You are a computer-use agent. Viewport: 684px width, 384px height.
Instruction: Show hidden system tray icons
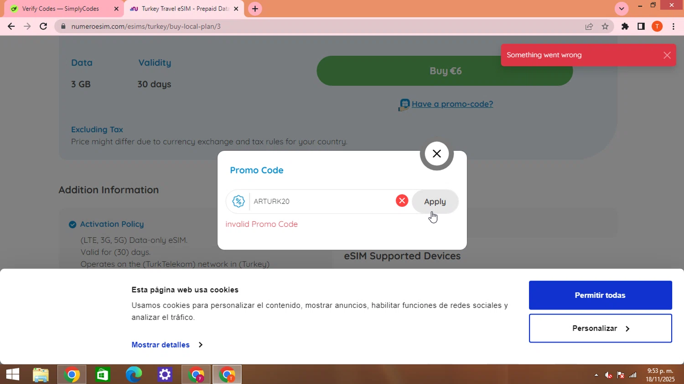click(596, 375)
